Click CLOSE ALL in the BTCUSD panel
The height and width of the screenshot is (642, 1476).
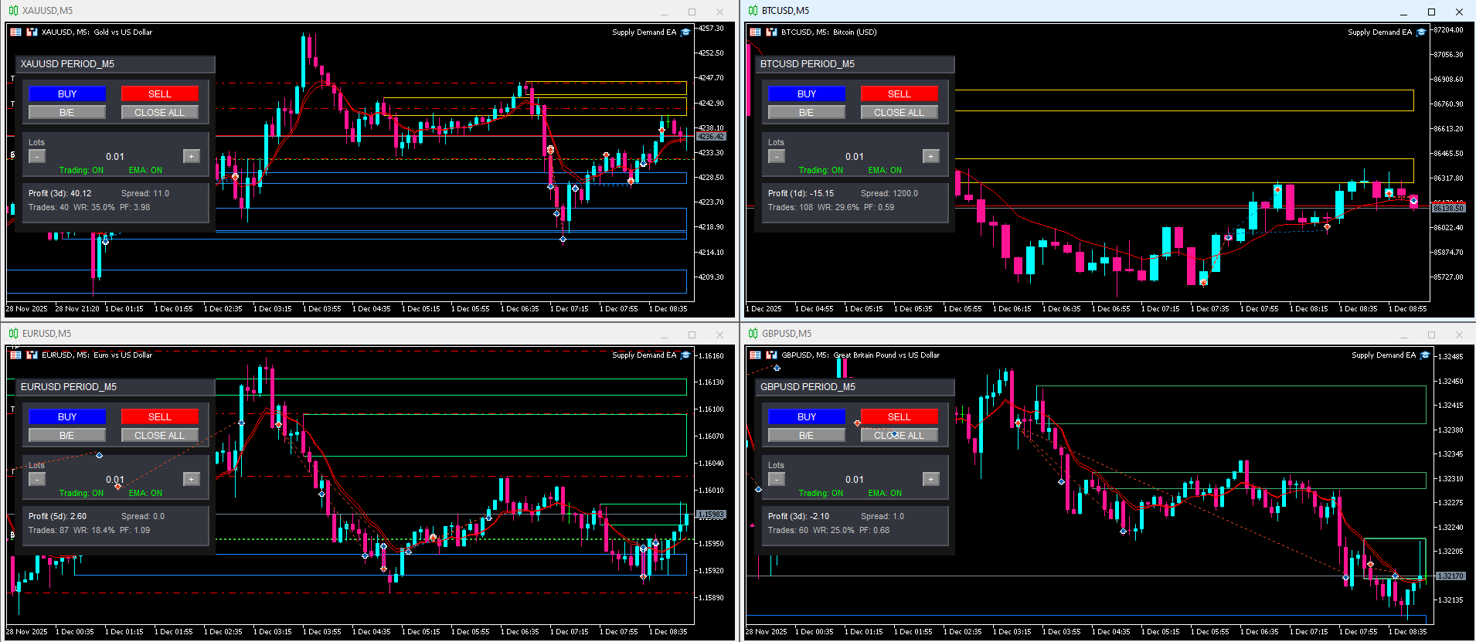click(900, 112)
